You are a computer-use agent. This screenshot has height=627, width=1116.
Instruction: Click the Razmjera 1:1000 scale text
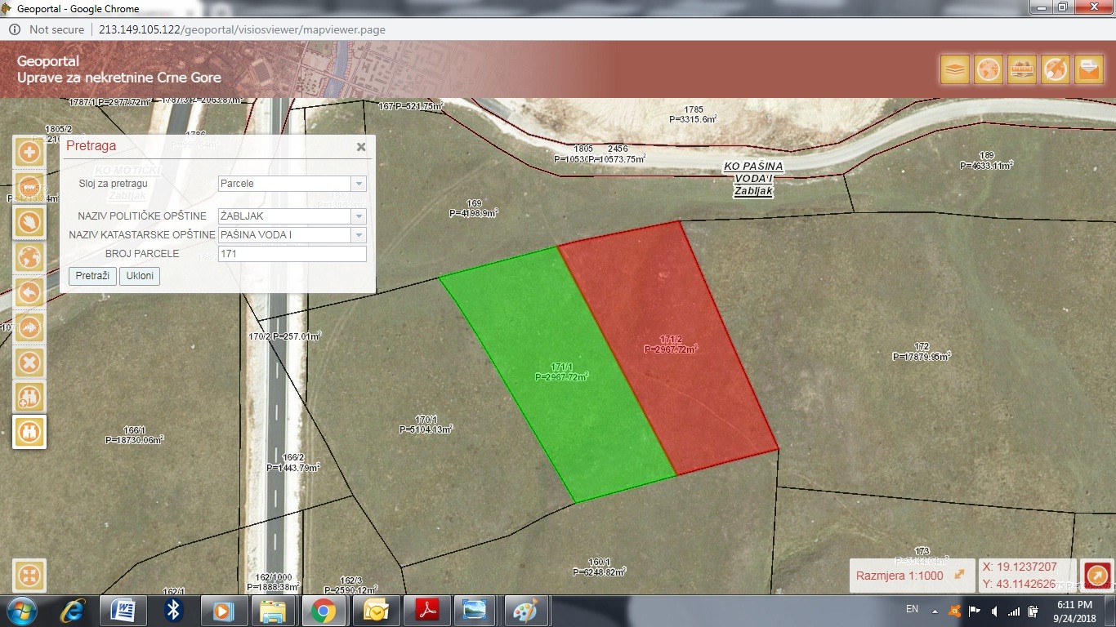coord(899,576)
